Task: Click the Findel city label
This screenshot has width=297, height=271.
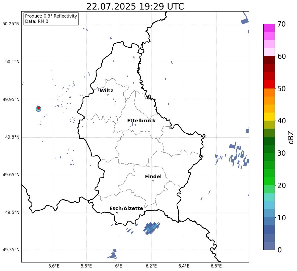Action: coord(153,176)
